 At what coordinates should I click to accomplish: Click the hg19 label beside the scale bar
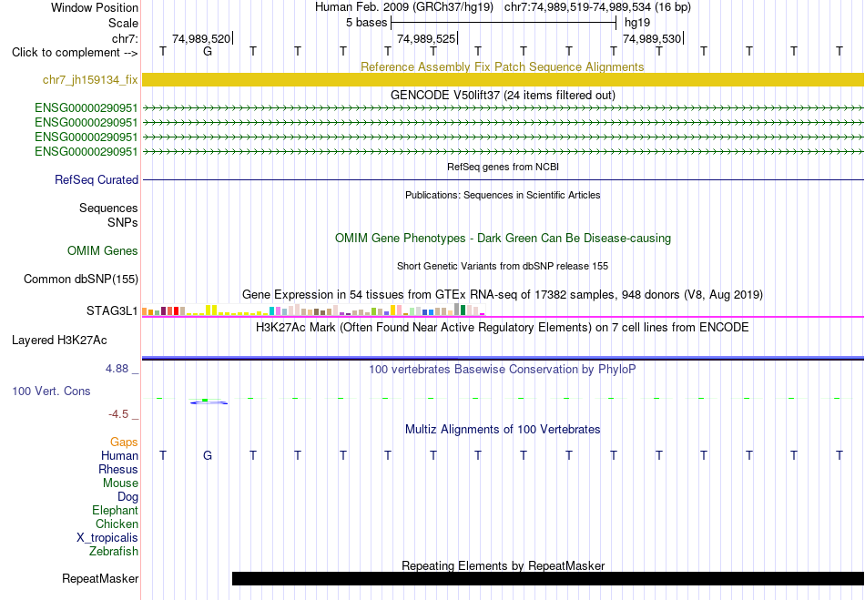point(637,23)
